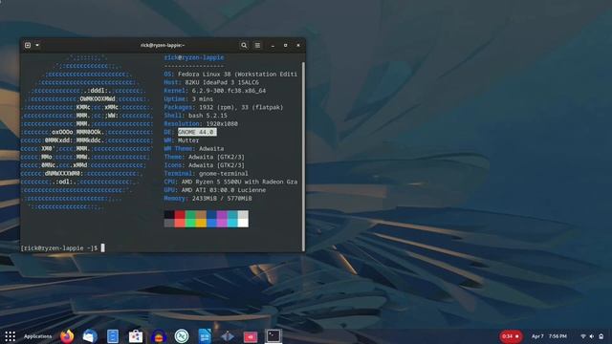Screen dimensions: 612x344
Task: Click the 'GPU: AMD ATI 03:00.0 Lucienne' line
Action: (214, 190)
